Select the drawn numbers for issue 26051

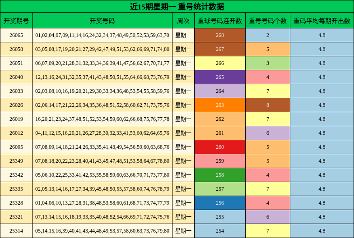pos(102,63)
